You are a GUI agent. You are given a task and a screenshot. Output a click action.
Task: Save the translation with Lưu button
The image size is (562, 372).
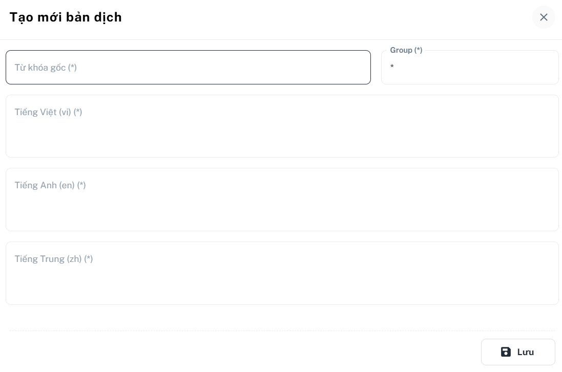point(518,352)
